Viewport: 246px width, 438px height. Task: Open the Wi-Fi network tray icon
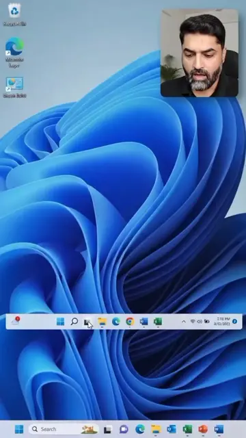(x=193, y=322)
